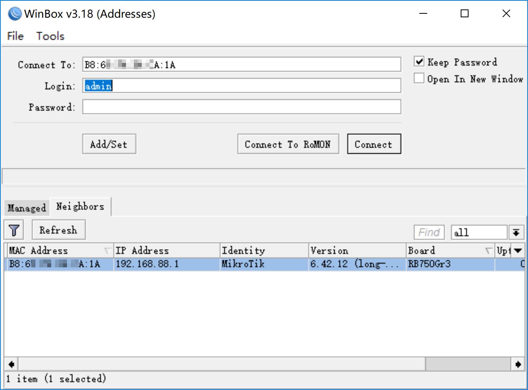This screenshot has height=390, width=528.
Task: Click the Connect To RoMON button
Action: [x=288, y=144]
